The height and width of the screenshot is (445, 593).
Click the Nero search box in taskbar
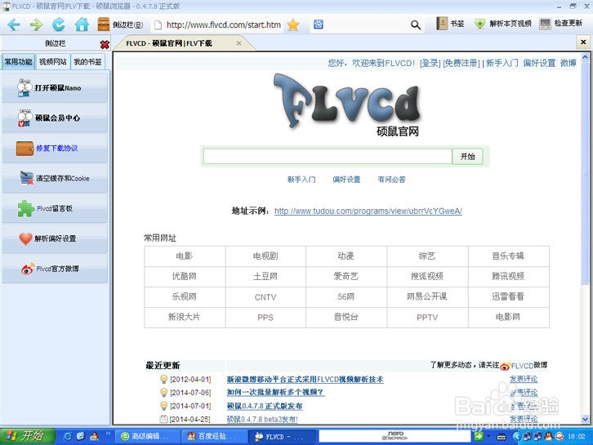(x=395, y=436)
